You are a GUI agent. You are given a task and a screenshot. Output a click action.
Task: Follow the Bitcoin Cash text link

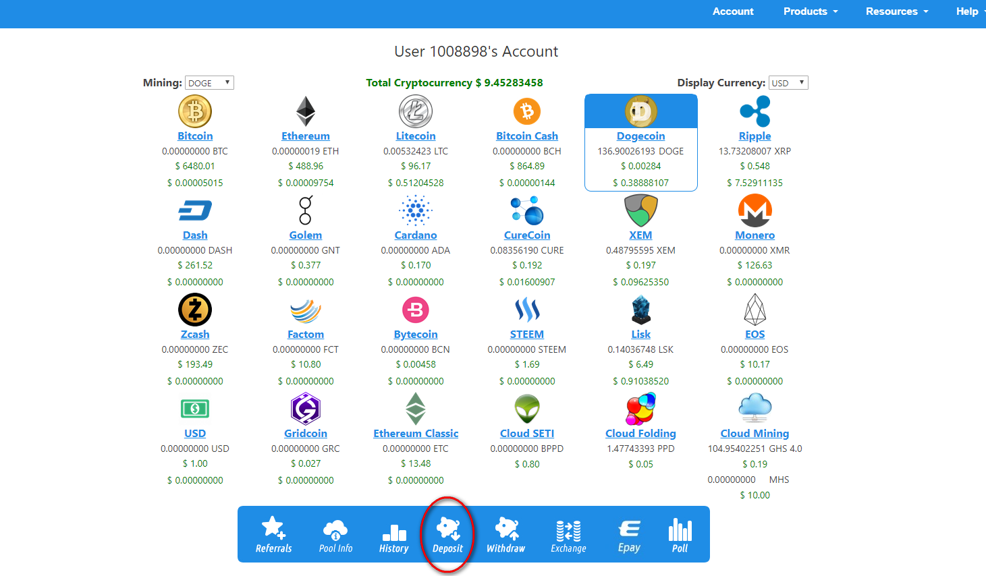[527, 136]
